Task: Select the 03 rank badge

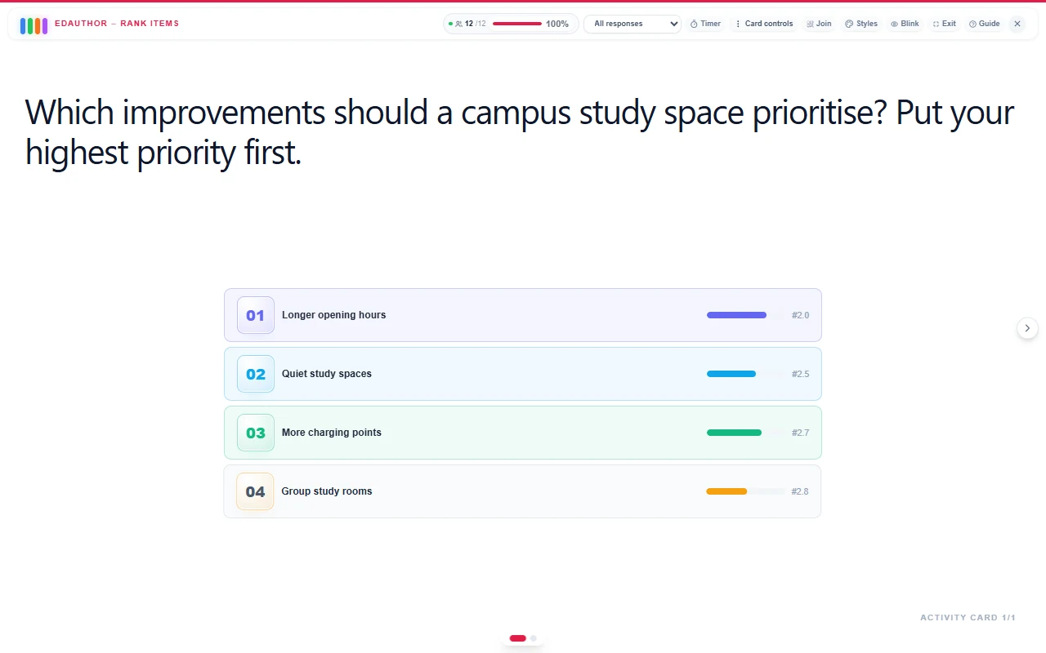Action: point(256,433)
